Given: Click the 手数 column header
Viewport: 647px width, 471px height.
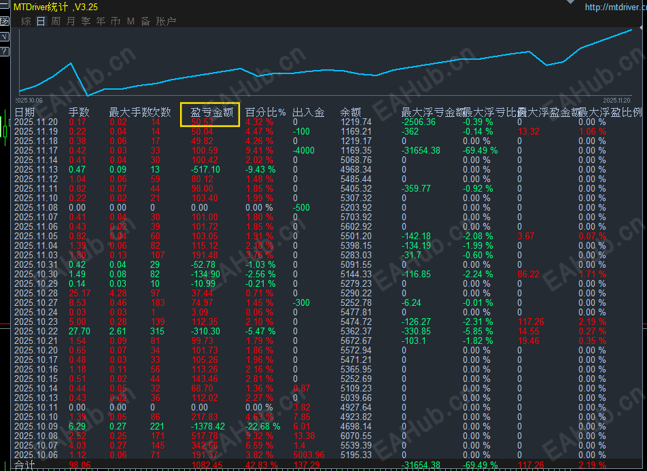Looking at the screenshot, I should pyautogui.click(x=79, y=112).
